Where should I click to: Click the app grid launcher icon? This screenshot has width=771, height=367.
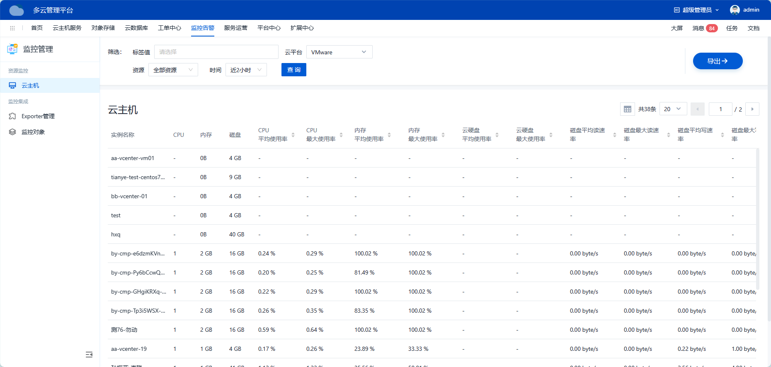click(x=12, y=28)
